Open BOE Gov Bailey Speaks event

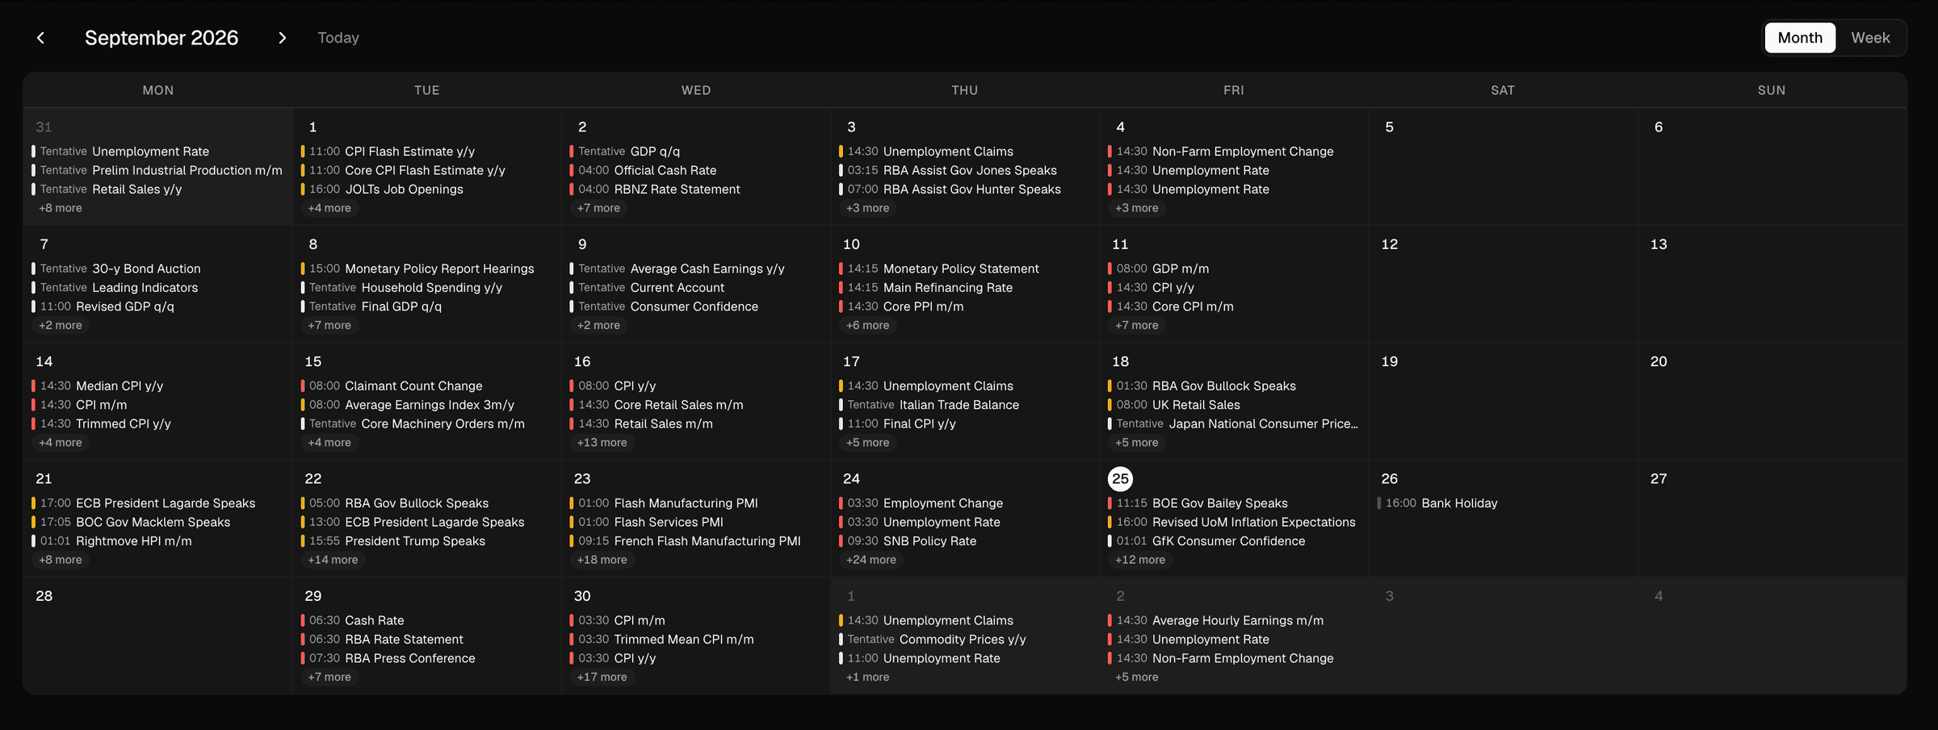click(x=1233, y=503)
